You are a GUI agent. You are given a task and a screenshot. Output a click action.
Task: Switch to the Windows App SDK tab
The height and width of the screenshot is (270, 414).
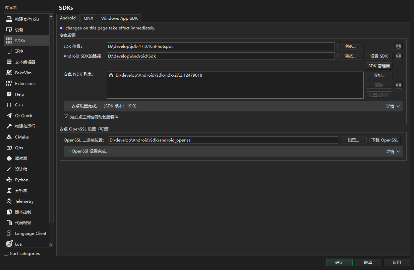coord(119,18)
